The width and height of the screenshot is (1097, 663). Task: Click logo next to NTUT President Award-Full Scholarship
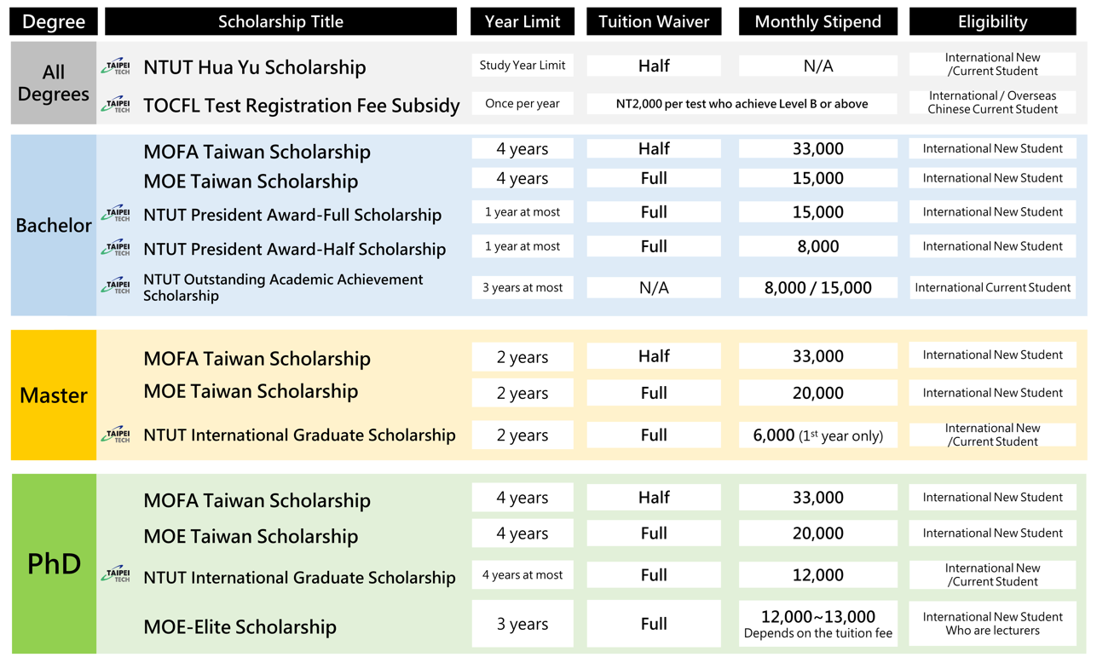coord(117,214)
